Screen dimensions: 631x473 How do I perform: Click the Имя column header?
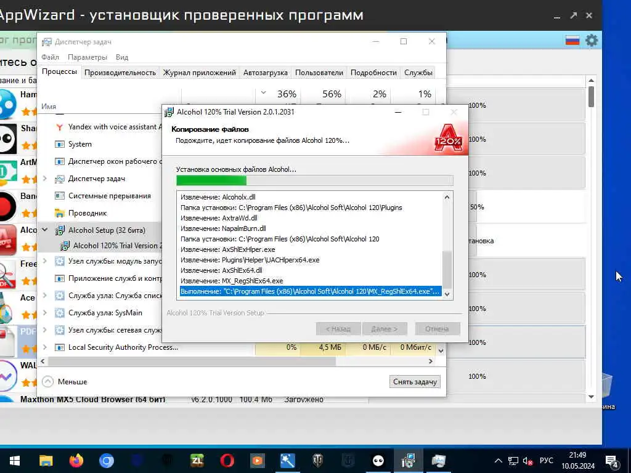(49, 107)
